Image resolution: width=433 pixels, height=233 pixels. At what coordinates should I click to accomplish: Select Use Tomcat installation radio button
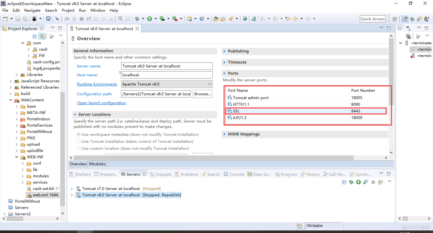point(79,141)
